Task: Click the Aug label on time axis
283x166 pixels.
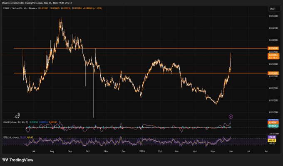Action: click(52, 151)
